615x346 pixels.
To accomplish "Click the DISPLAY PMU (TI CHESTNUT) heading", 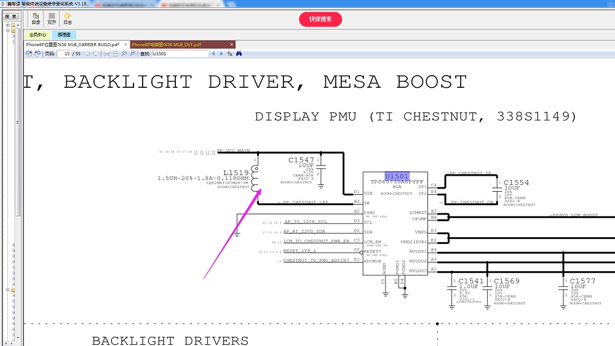I will click(x=416, y=116).
